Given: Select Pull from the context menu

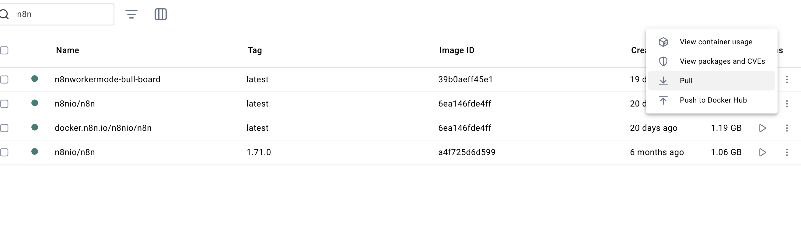Looking at the screenshot, I should [712, 81].
